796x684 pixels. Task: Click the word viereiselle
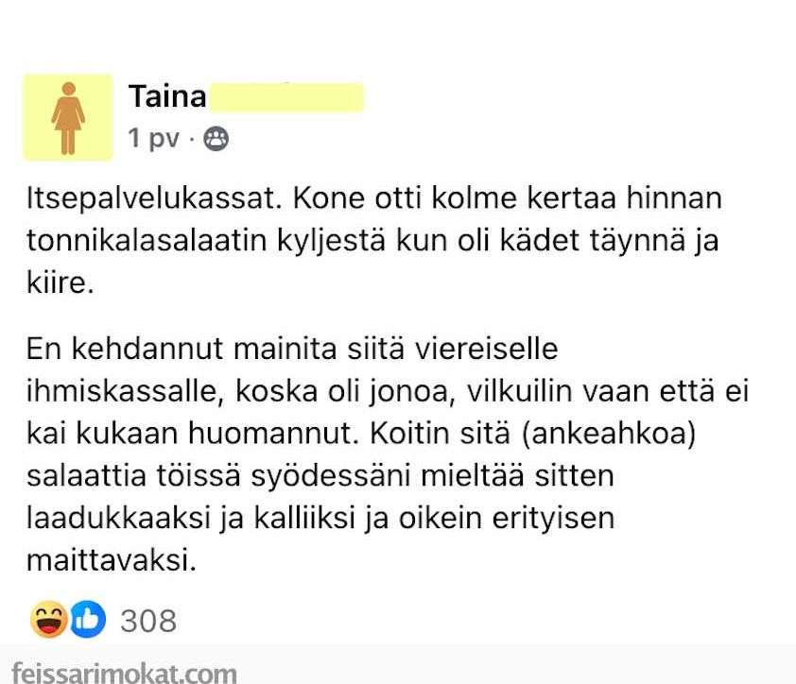(x=487, y=350)
